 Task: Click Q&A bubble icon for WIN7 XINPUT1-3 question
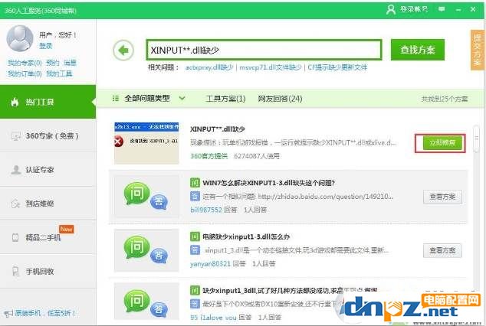tap(146, 197)
